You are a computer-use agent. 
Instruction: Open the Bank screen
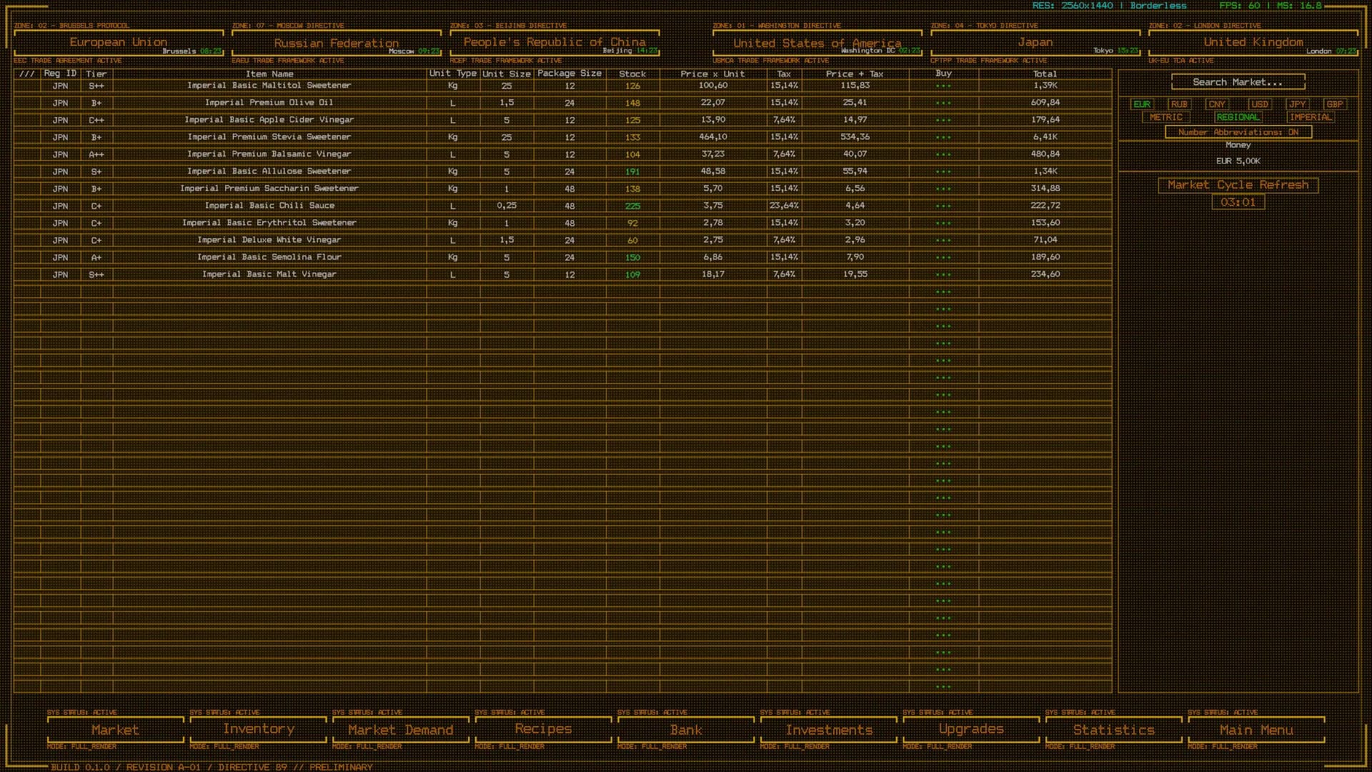click(686, 730)
